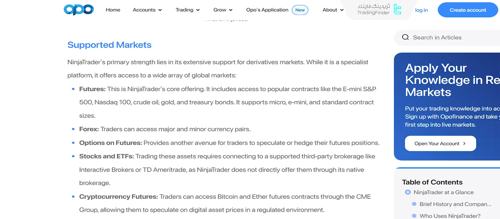The width and height of the screenshot is (500, 219).
Task: Open the Opo's Application menu item
Action: point(267,10)
